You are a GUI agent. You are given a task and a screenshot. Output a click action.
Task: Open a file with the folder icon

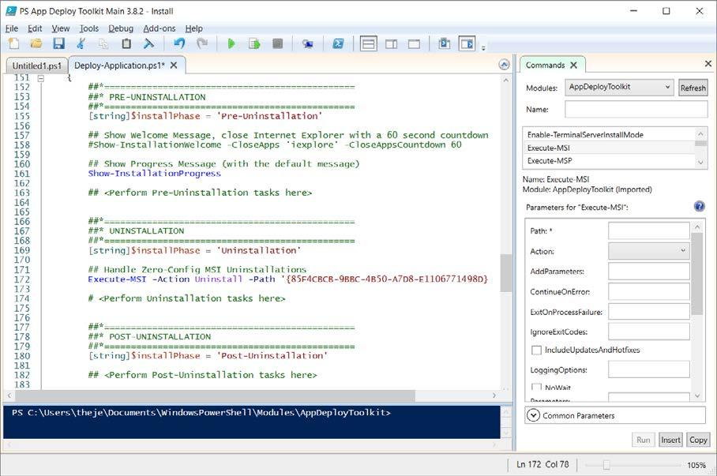pos(36,44)
